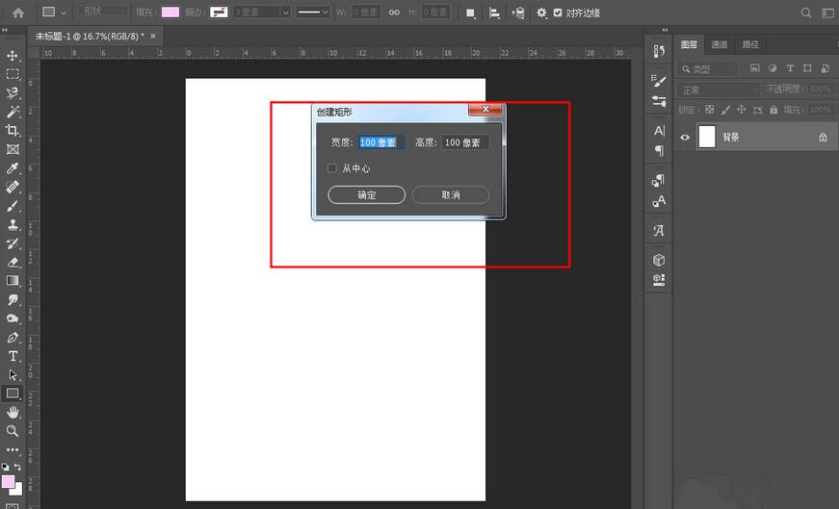This screenshot has height=509, width=839.
Task: Switch to the 通道 tab
Action: [720, 44]
